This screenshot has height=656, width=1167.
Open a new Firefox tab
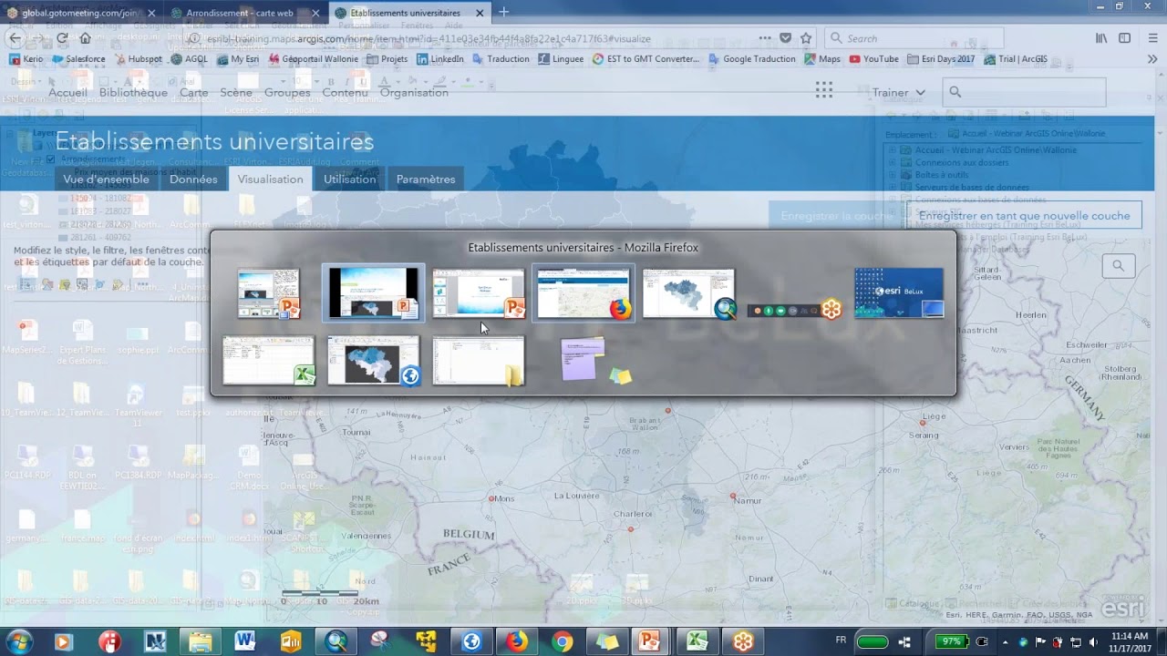pos(503,12)
